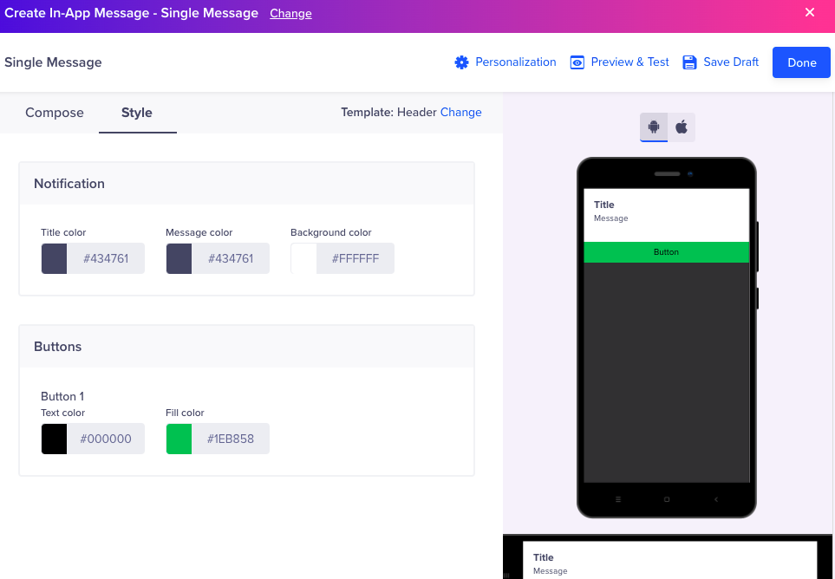835x579 pixels.
Task: Edit the Fill color field #1EB858
Action: 231,439
